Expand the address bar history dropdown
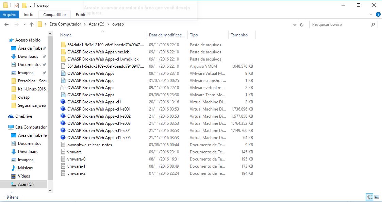Image resolution: width=382 pixels, height=202 pixels. click(295, 24)
